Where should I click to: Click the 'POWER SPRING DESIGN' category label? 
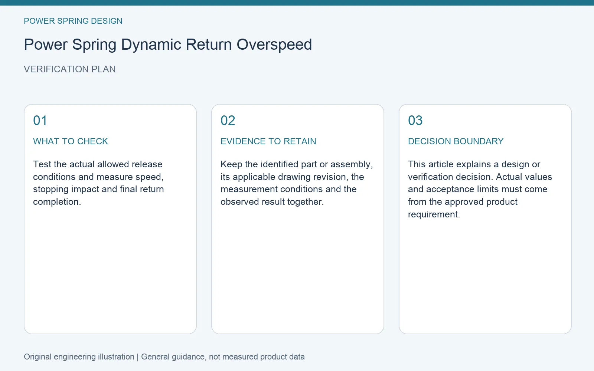(x=73, y=21)
